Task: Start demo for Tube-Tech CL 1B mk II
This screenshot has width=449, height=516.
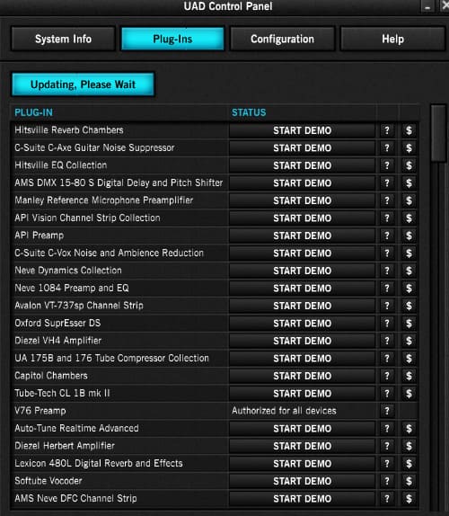Action: 302,394
